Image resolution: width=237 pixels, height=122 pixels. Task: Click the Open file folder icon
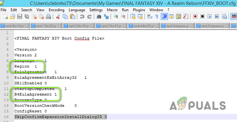[x=13, y=17]
